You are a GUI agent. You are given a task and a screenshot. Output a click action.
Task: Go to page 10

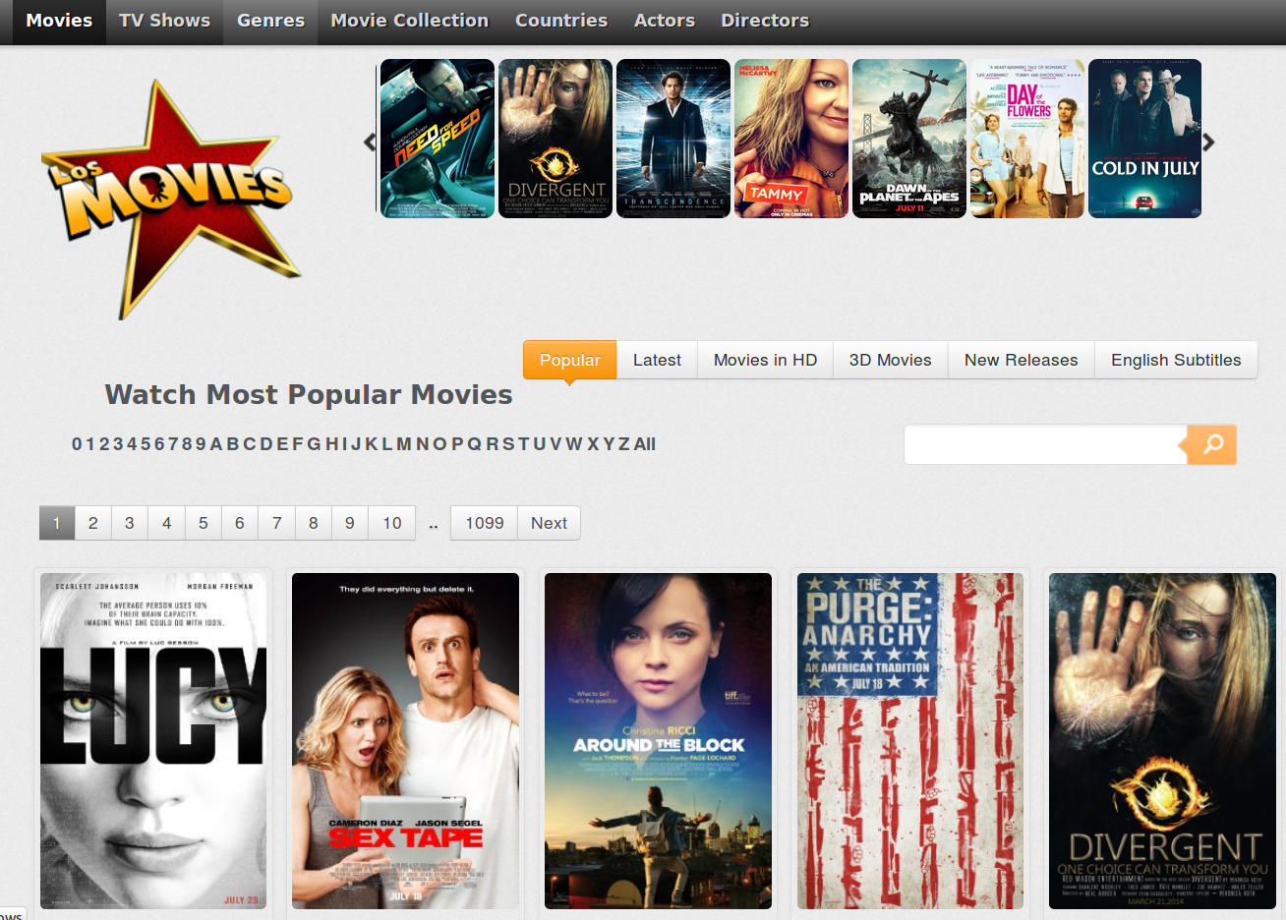point(392,523)
